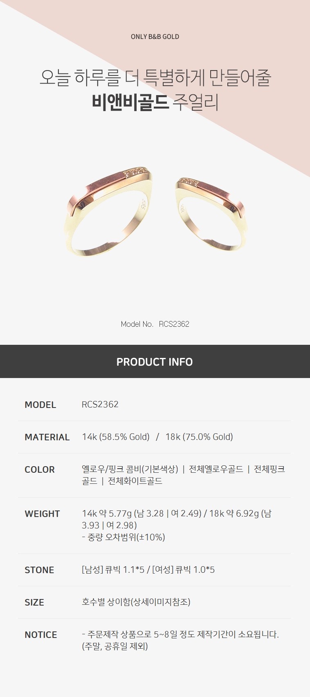Select the 큐빅 1.1*5 stone description
310x697 pixels.
[125, 569]
